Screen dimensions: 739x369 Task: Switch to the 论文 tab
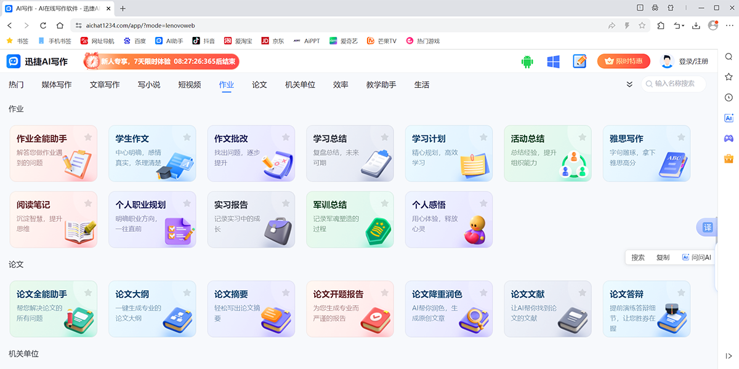(259, 85)
